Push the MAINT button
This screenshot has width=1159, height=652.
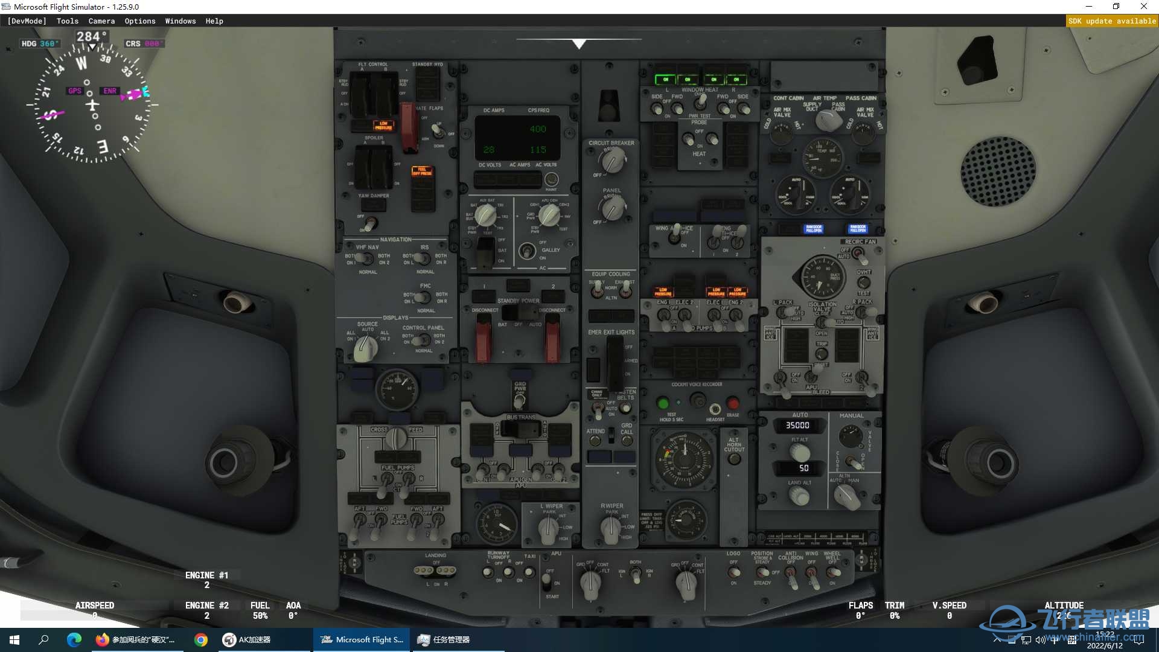551,179
